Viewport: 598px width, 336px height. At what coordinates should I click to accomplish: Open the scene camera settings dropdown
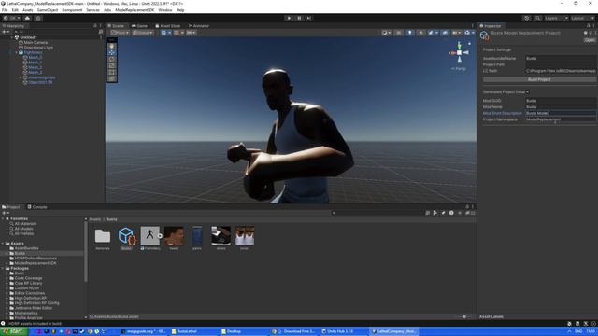[x=457, y=33]
